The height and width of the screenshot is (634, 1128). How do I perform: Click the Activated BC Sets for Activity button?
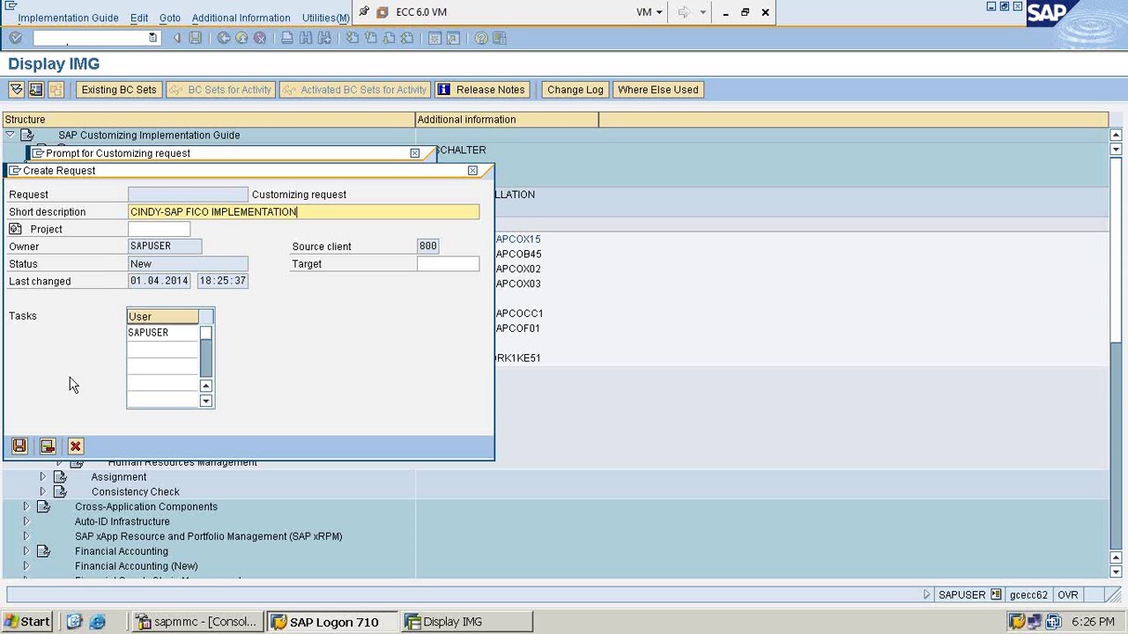click(354, 89)
